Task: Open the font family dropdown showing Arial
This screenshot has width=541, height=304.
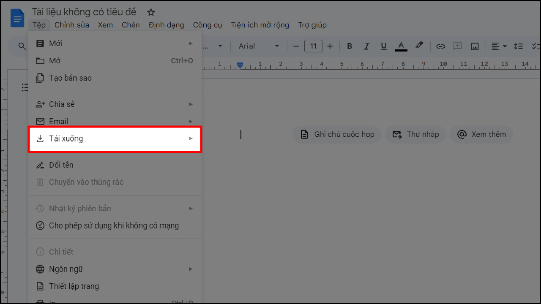Action: (x=258, y=46)
